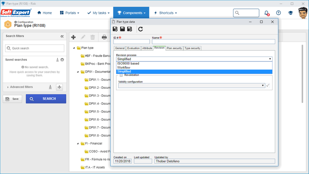Add an advanced filter with plus button
This screenshot has width=309, height=174.
click(x=59, y=87)
